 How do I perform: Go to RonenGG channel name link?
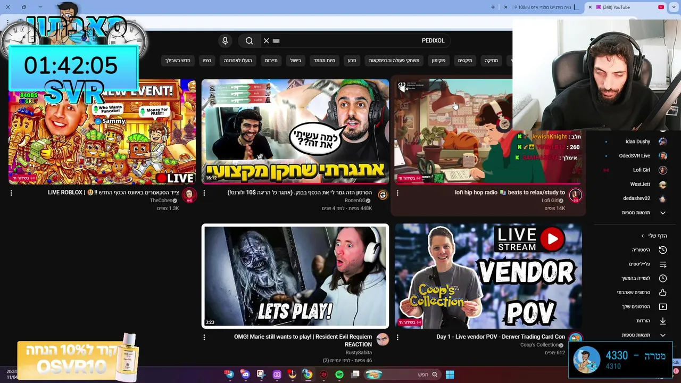click(355, 201)
